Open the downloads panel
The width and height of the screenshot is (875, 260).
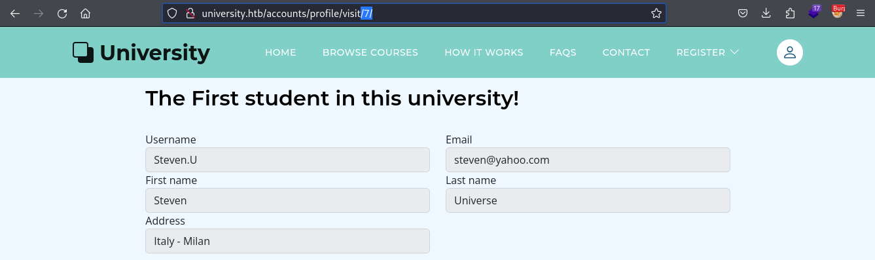(766, 13)
